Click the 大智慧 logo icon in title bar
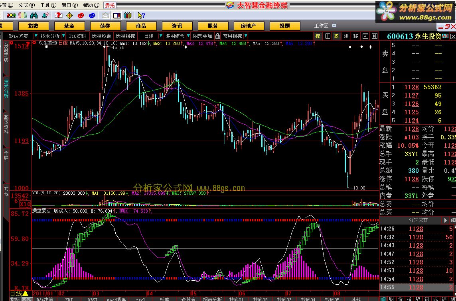Viewport: 456px width, 301px height. [230, 5]
